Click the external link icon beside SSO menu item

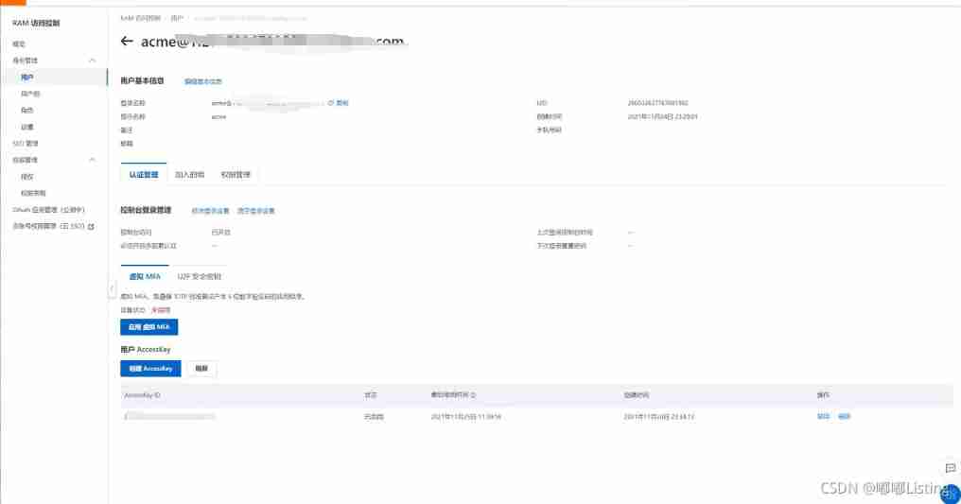[92, 227]
